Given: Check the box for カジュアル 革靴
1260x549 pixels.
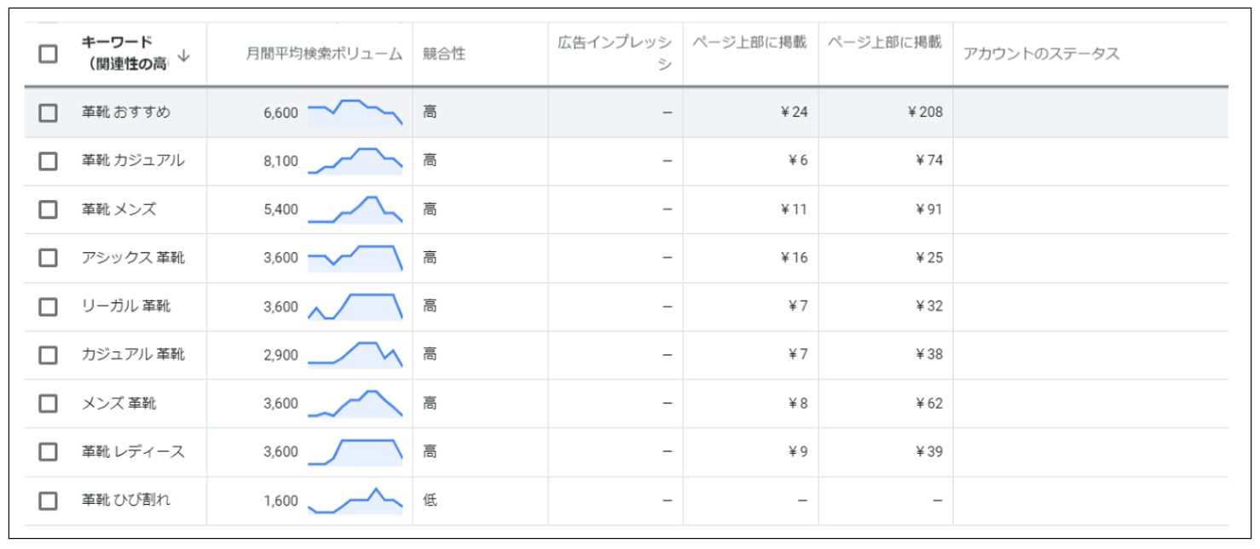Looking at the screenshot, I should coord(49,355).
